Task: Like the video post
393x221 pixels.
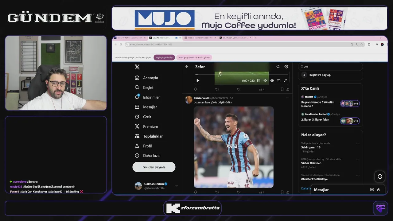Action: click(239, 89)
